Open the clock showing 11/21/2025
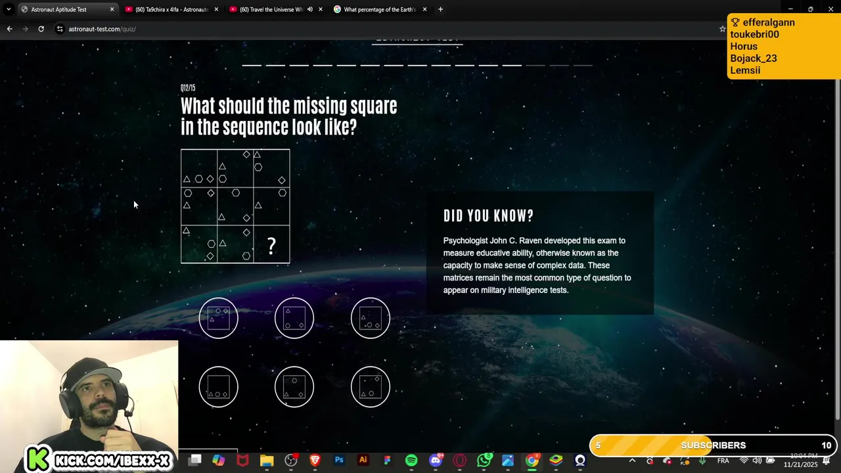This screenshot has width=841, height=473. tap(800, 461)
